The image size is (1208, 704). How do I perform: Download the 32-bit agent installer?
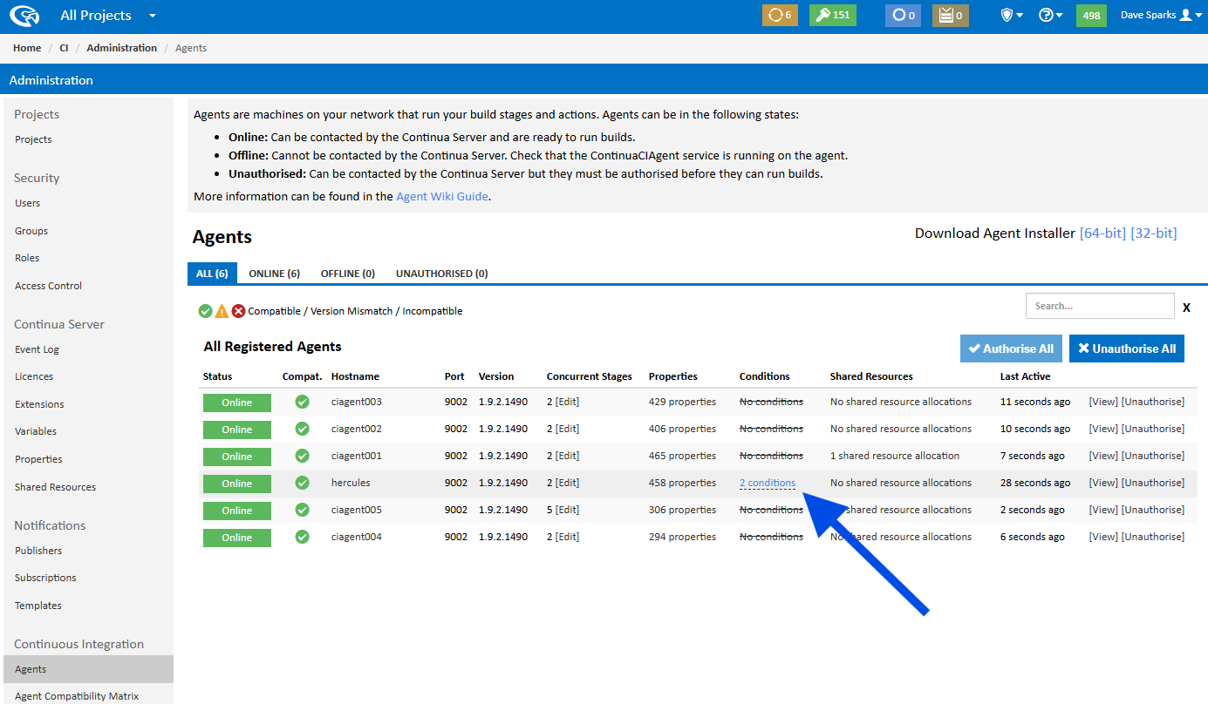pos(1153,234)
